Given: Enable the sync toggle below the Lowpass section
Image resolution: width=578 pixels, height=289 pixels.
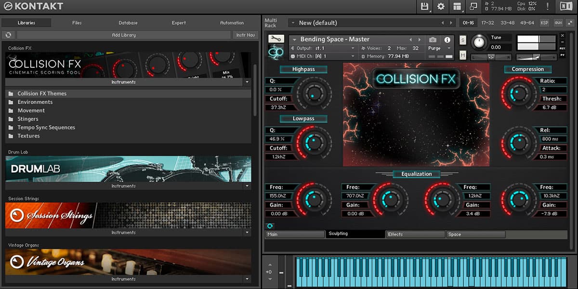Looking at the screenshot, I should tap(270, 225).
